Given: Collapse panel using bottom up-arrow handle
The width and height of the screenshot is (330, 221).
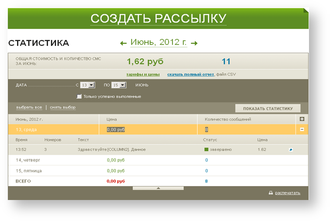Looking at the screenshot, I should click(x=158, y=188).
